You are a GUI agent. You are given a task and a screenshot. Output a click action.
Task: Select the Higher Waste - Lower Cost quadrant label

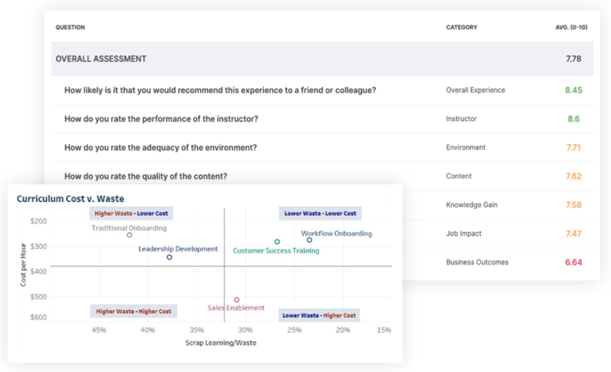tap(133, 213)
